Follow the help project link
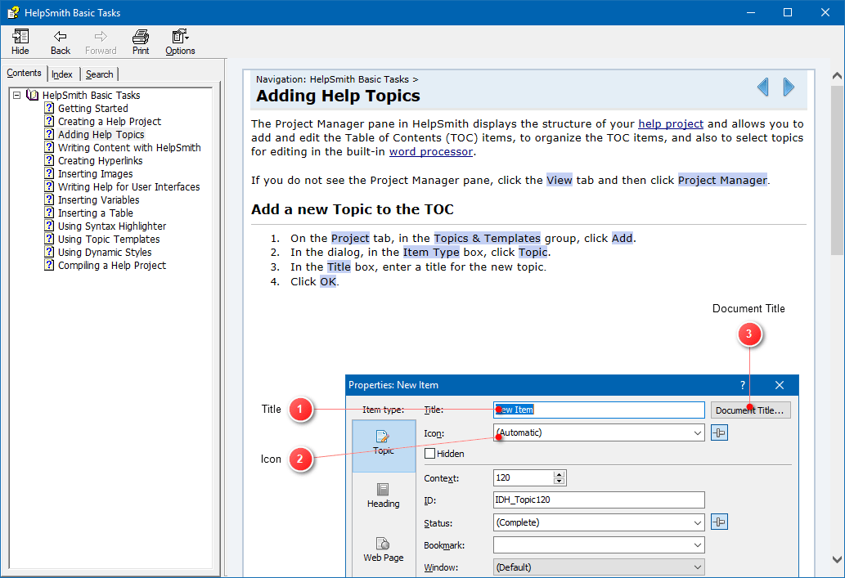 tap(671, 124)
